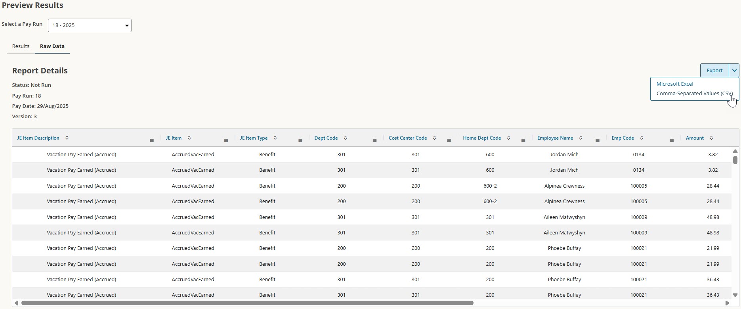This screenshot has height=309, width=741.
Task: Click first 28.44 amount cell
Action: pyautogui.click(x=713, y=186)
